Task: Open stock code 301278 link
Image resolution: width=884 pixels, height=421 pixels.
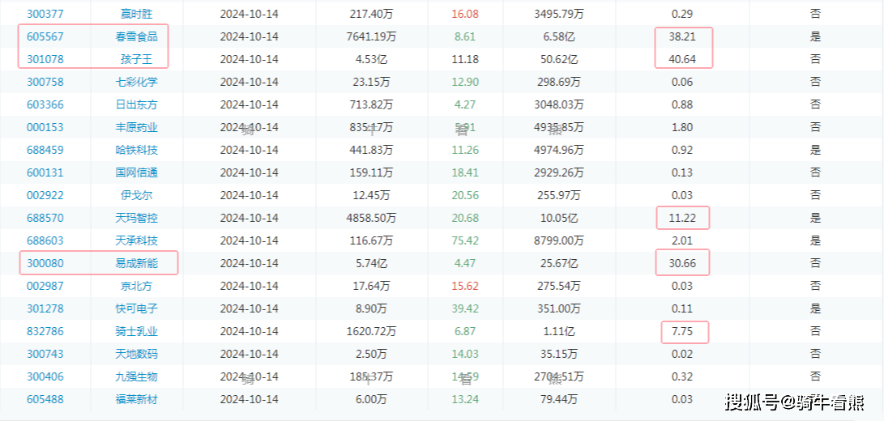Action: click(45, 308)
